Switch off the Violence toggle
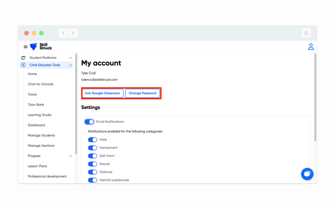 coord(92,172)
